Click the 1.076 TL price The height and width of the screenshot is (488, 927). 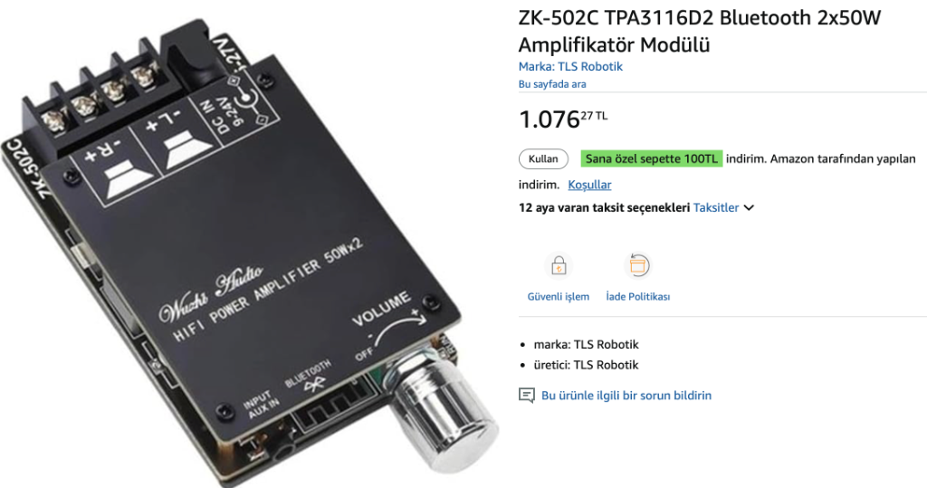pos(563,119)
